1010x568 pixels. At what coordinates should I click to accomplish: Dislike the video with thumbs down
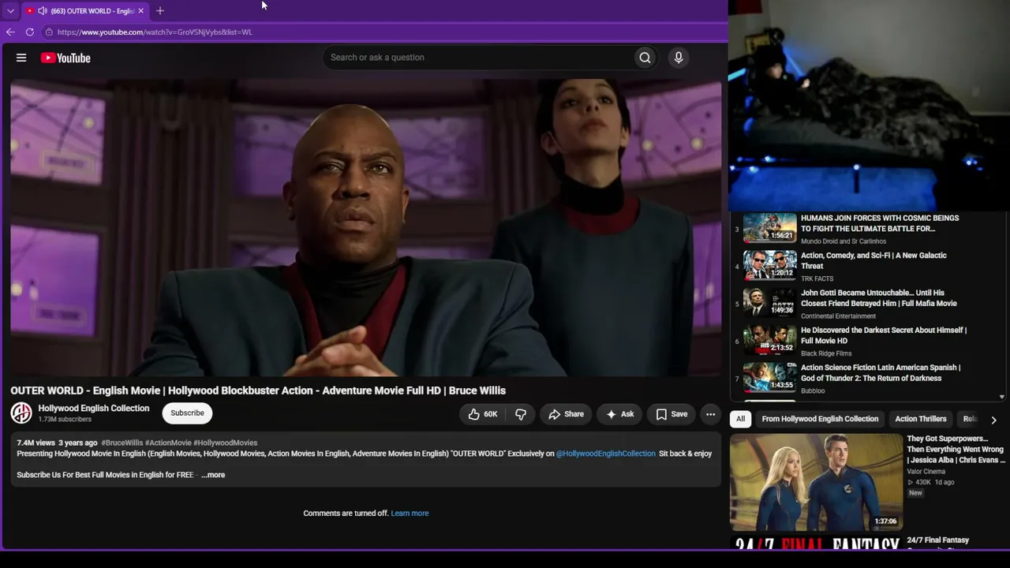[521, 414]
